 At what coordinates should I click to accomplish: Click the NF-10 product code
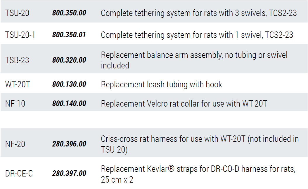[15, 103]
